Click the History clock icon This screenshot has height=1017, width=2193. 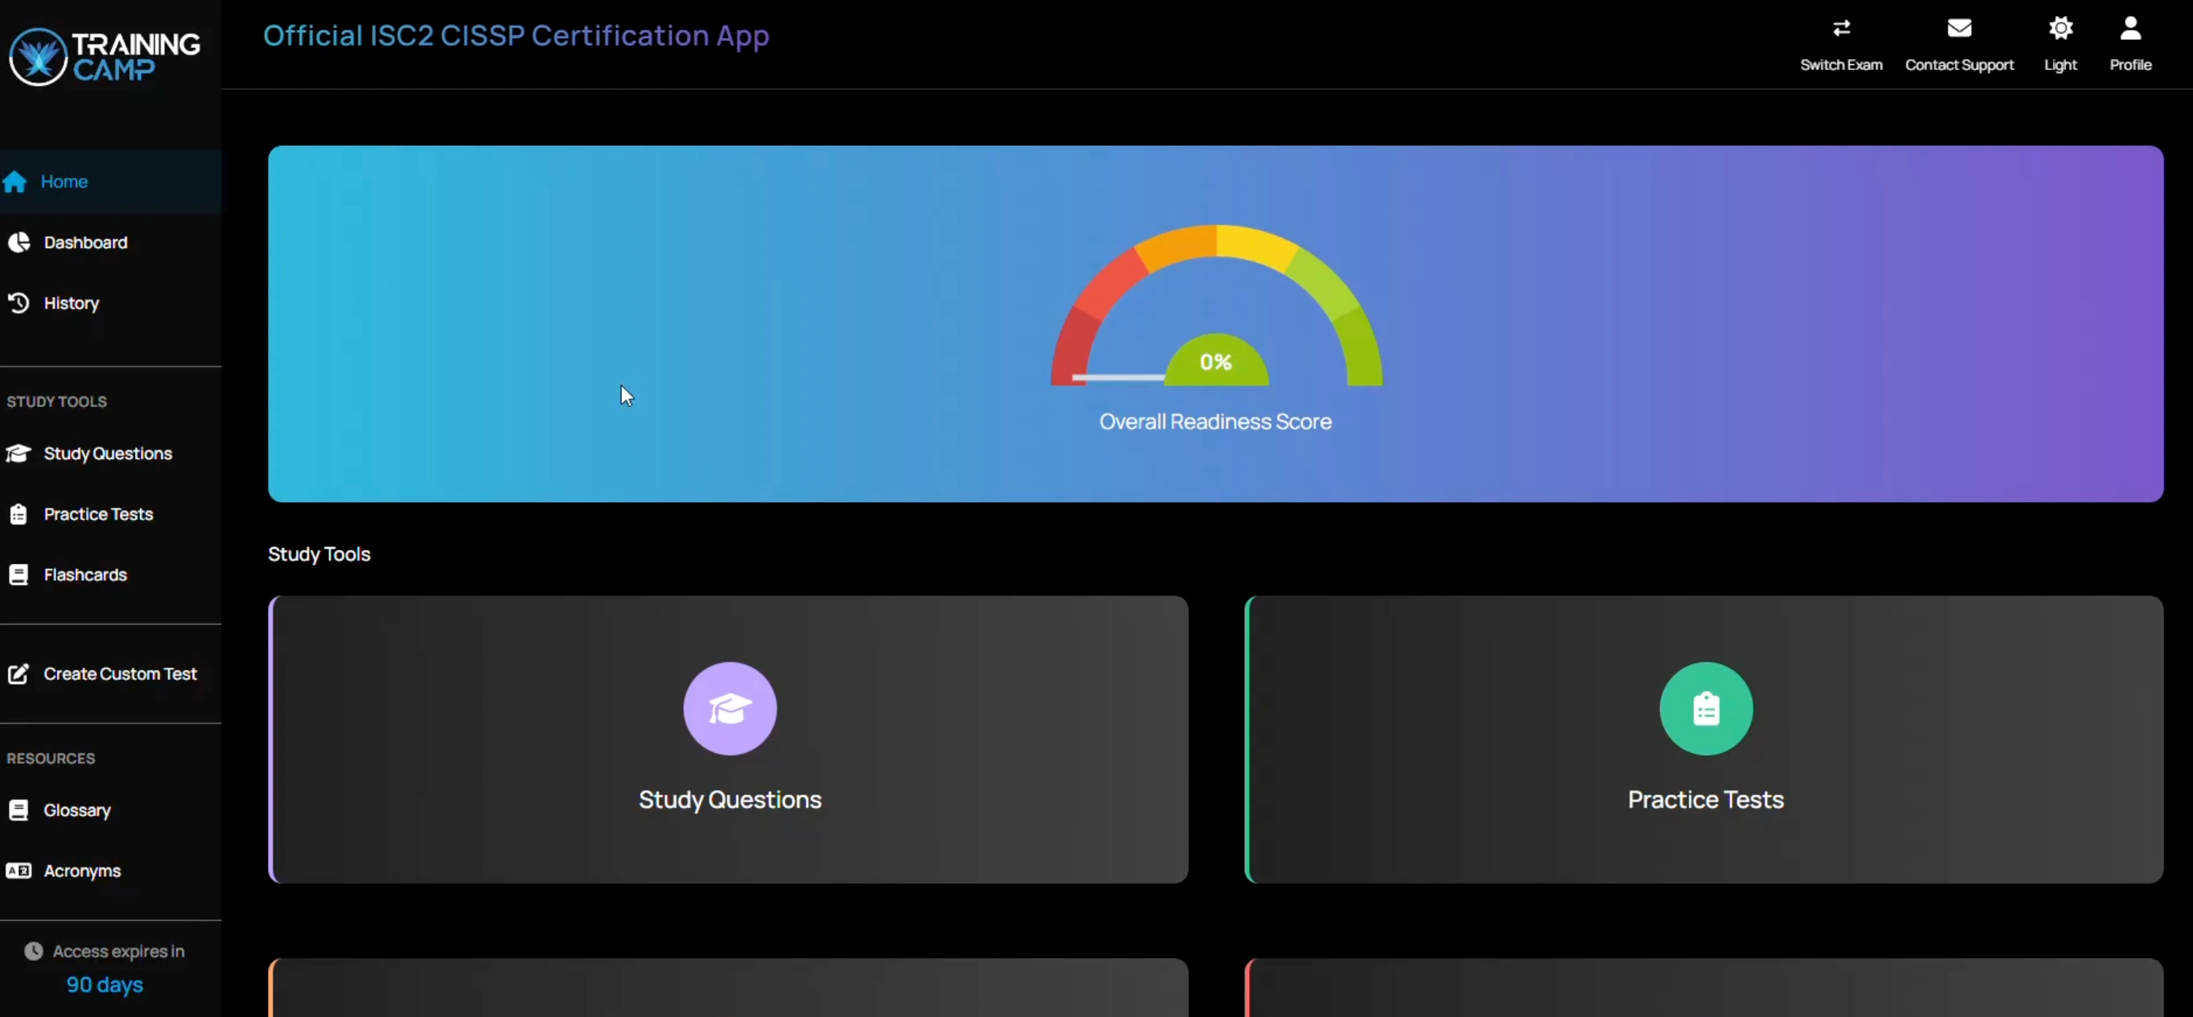(x=19, y=303)
